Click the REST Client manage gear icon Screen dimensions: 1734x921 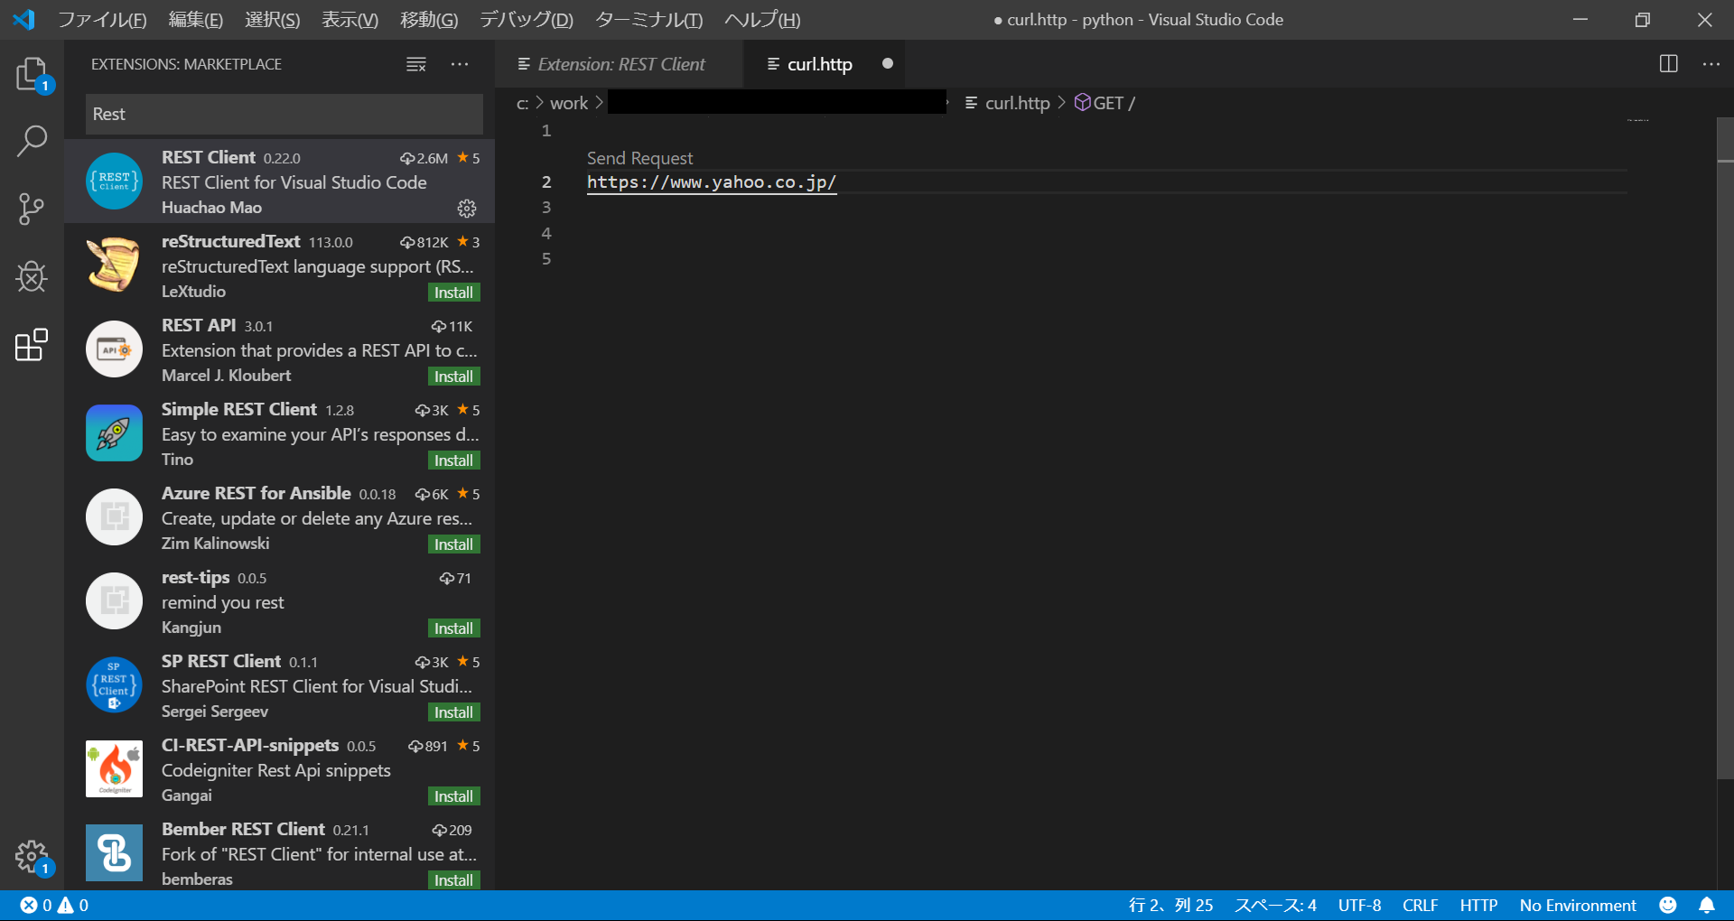pos(467,209)
